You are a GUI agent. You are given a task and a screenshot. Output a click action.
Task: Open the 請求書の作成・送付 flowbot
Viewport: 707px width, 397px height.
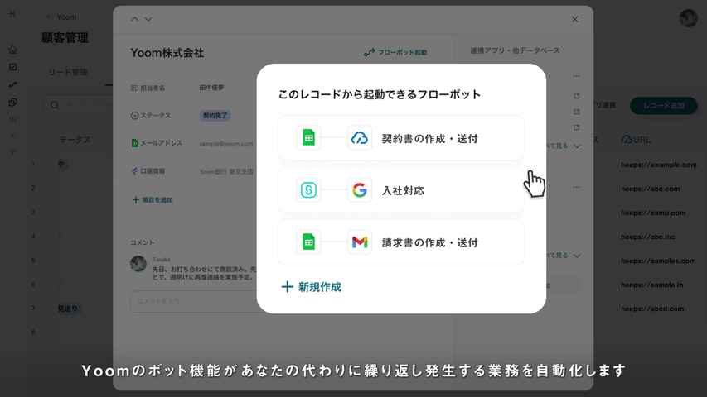(x=401, y=242)
